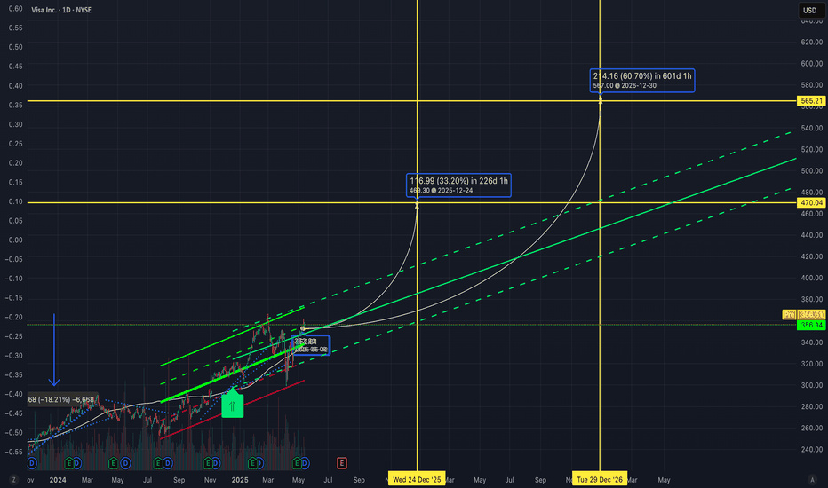Select the 214.16 (60.70%) measurement label

coord(642,81)
